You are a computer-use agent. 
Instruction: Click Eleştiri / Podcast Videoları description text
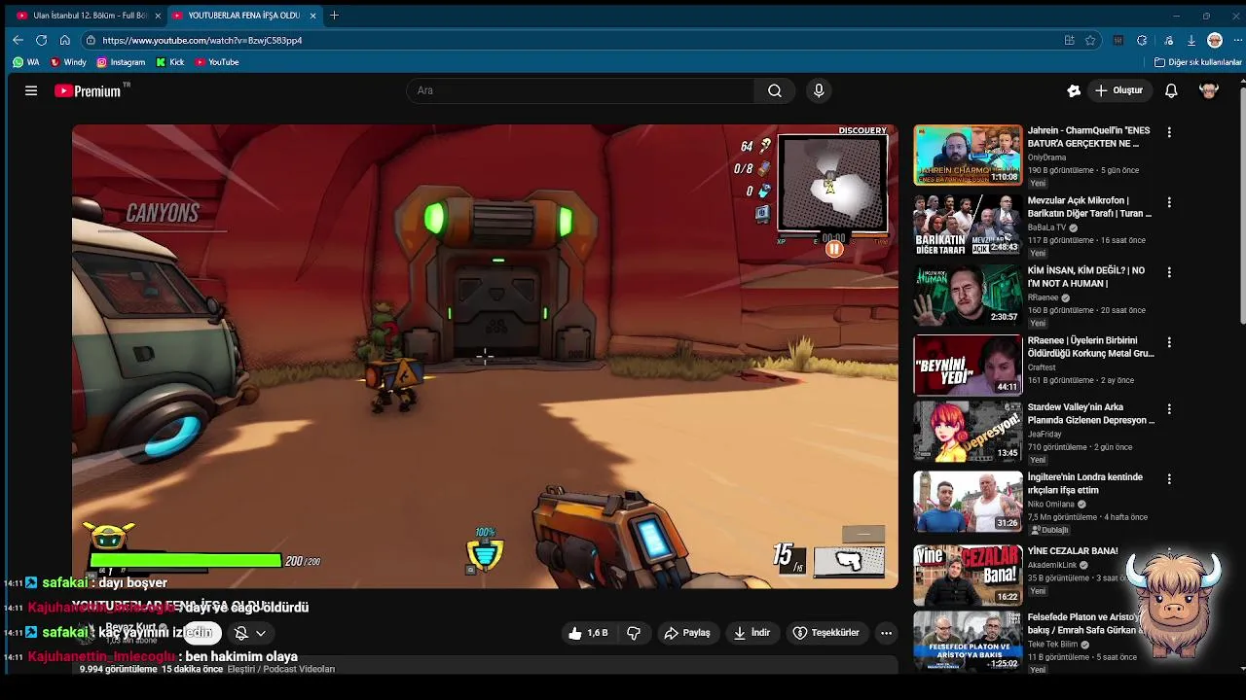280,669
